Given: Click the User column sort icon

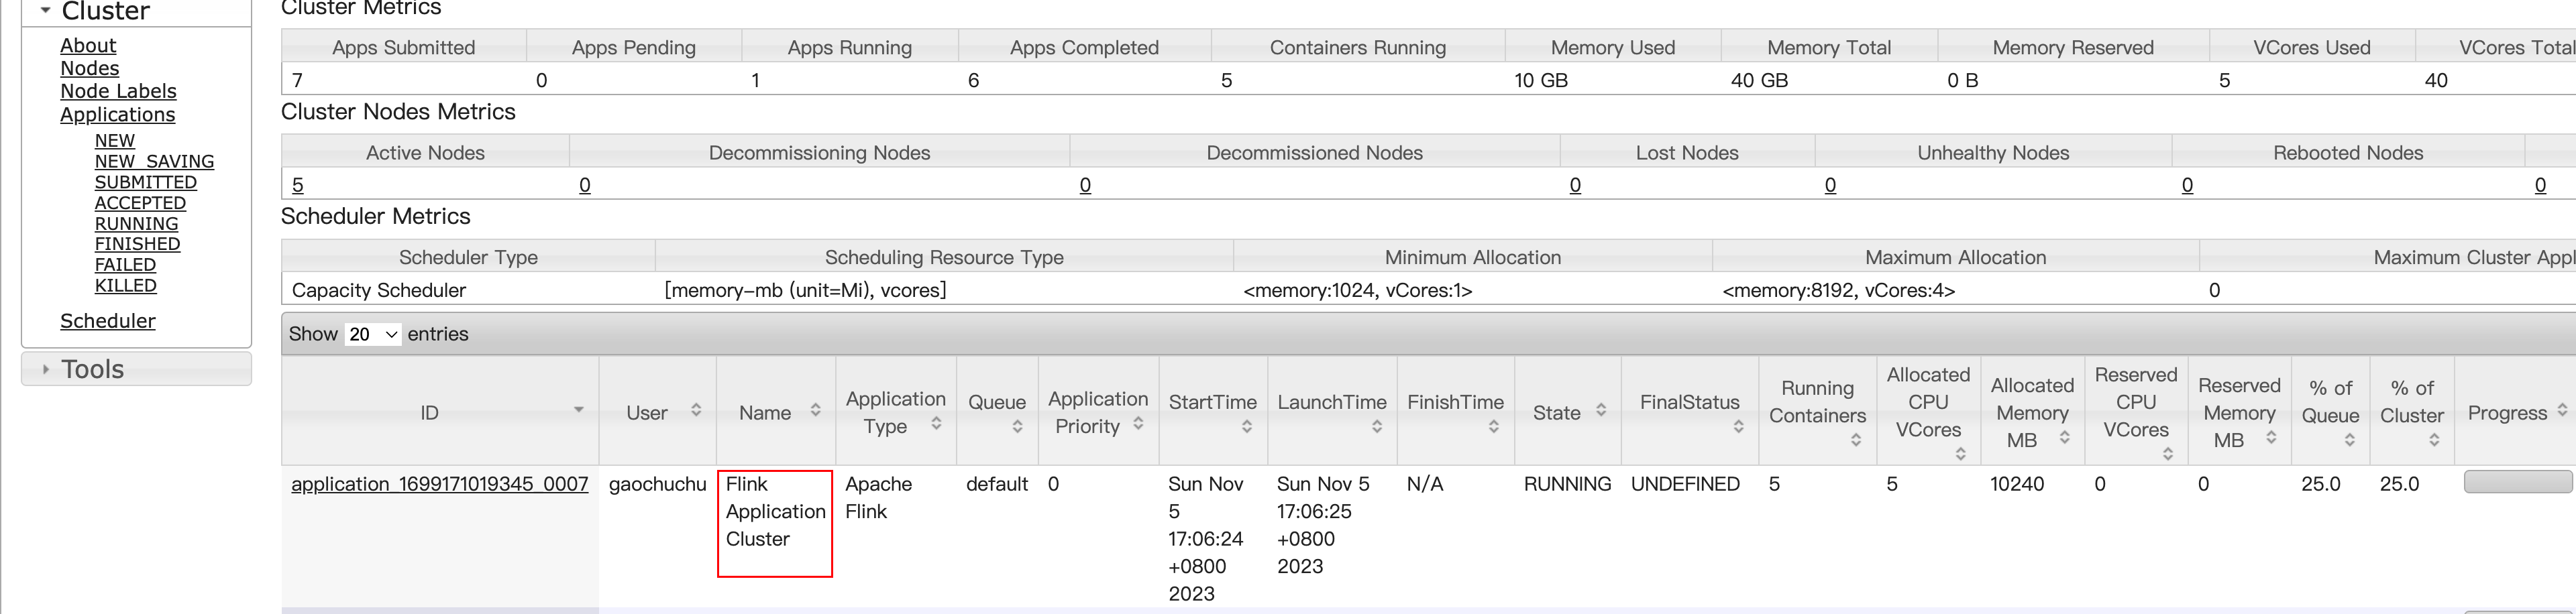Looking at the screenshot, I should point(696,410).
